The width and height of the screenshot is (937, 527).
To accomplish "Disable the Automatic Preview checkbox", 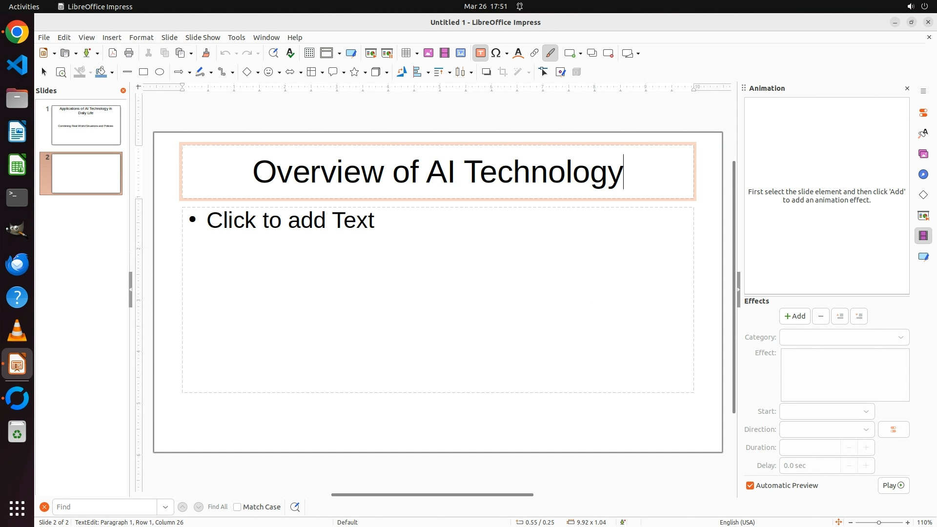I will (x=750, y=486).
